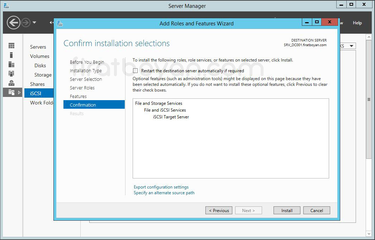The height and width of the screenshot is (240, 375).
Task: Go to Before You Begin step
Action: 87,62
